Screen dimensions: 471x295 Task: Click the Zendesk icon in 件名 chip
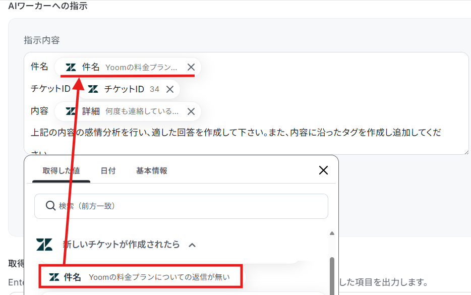pyautogui.click(x=71, y=67)
